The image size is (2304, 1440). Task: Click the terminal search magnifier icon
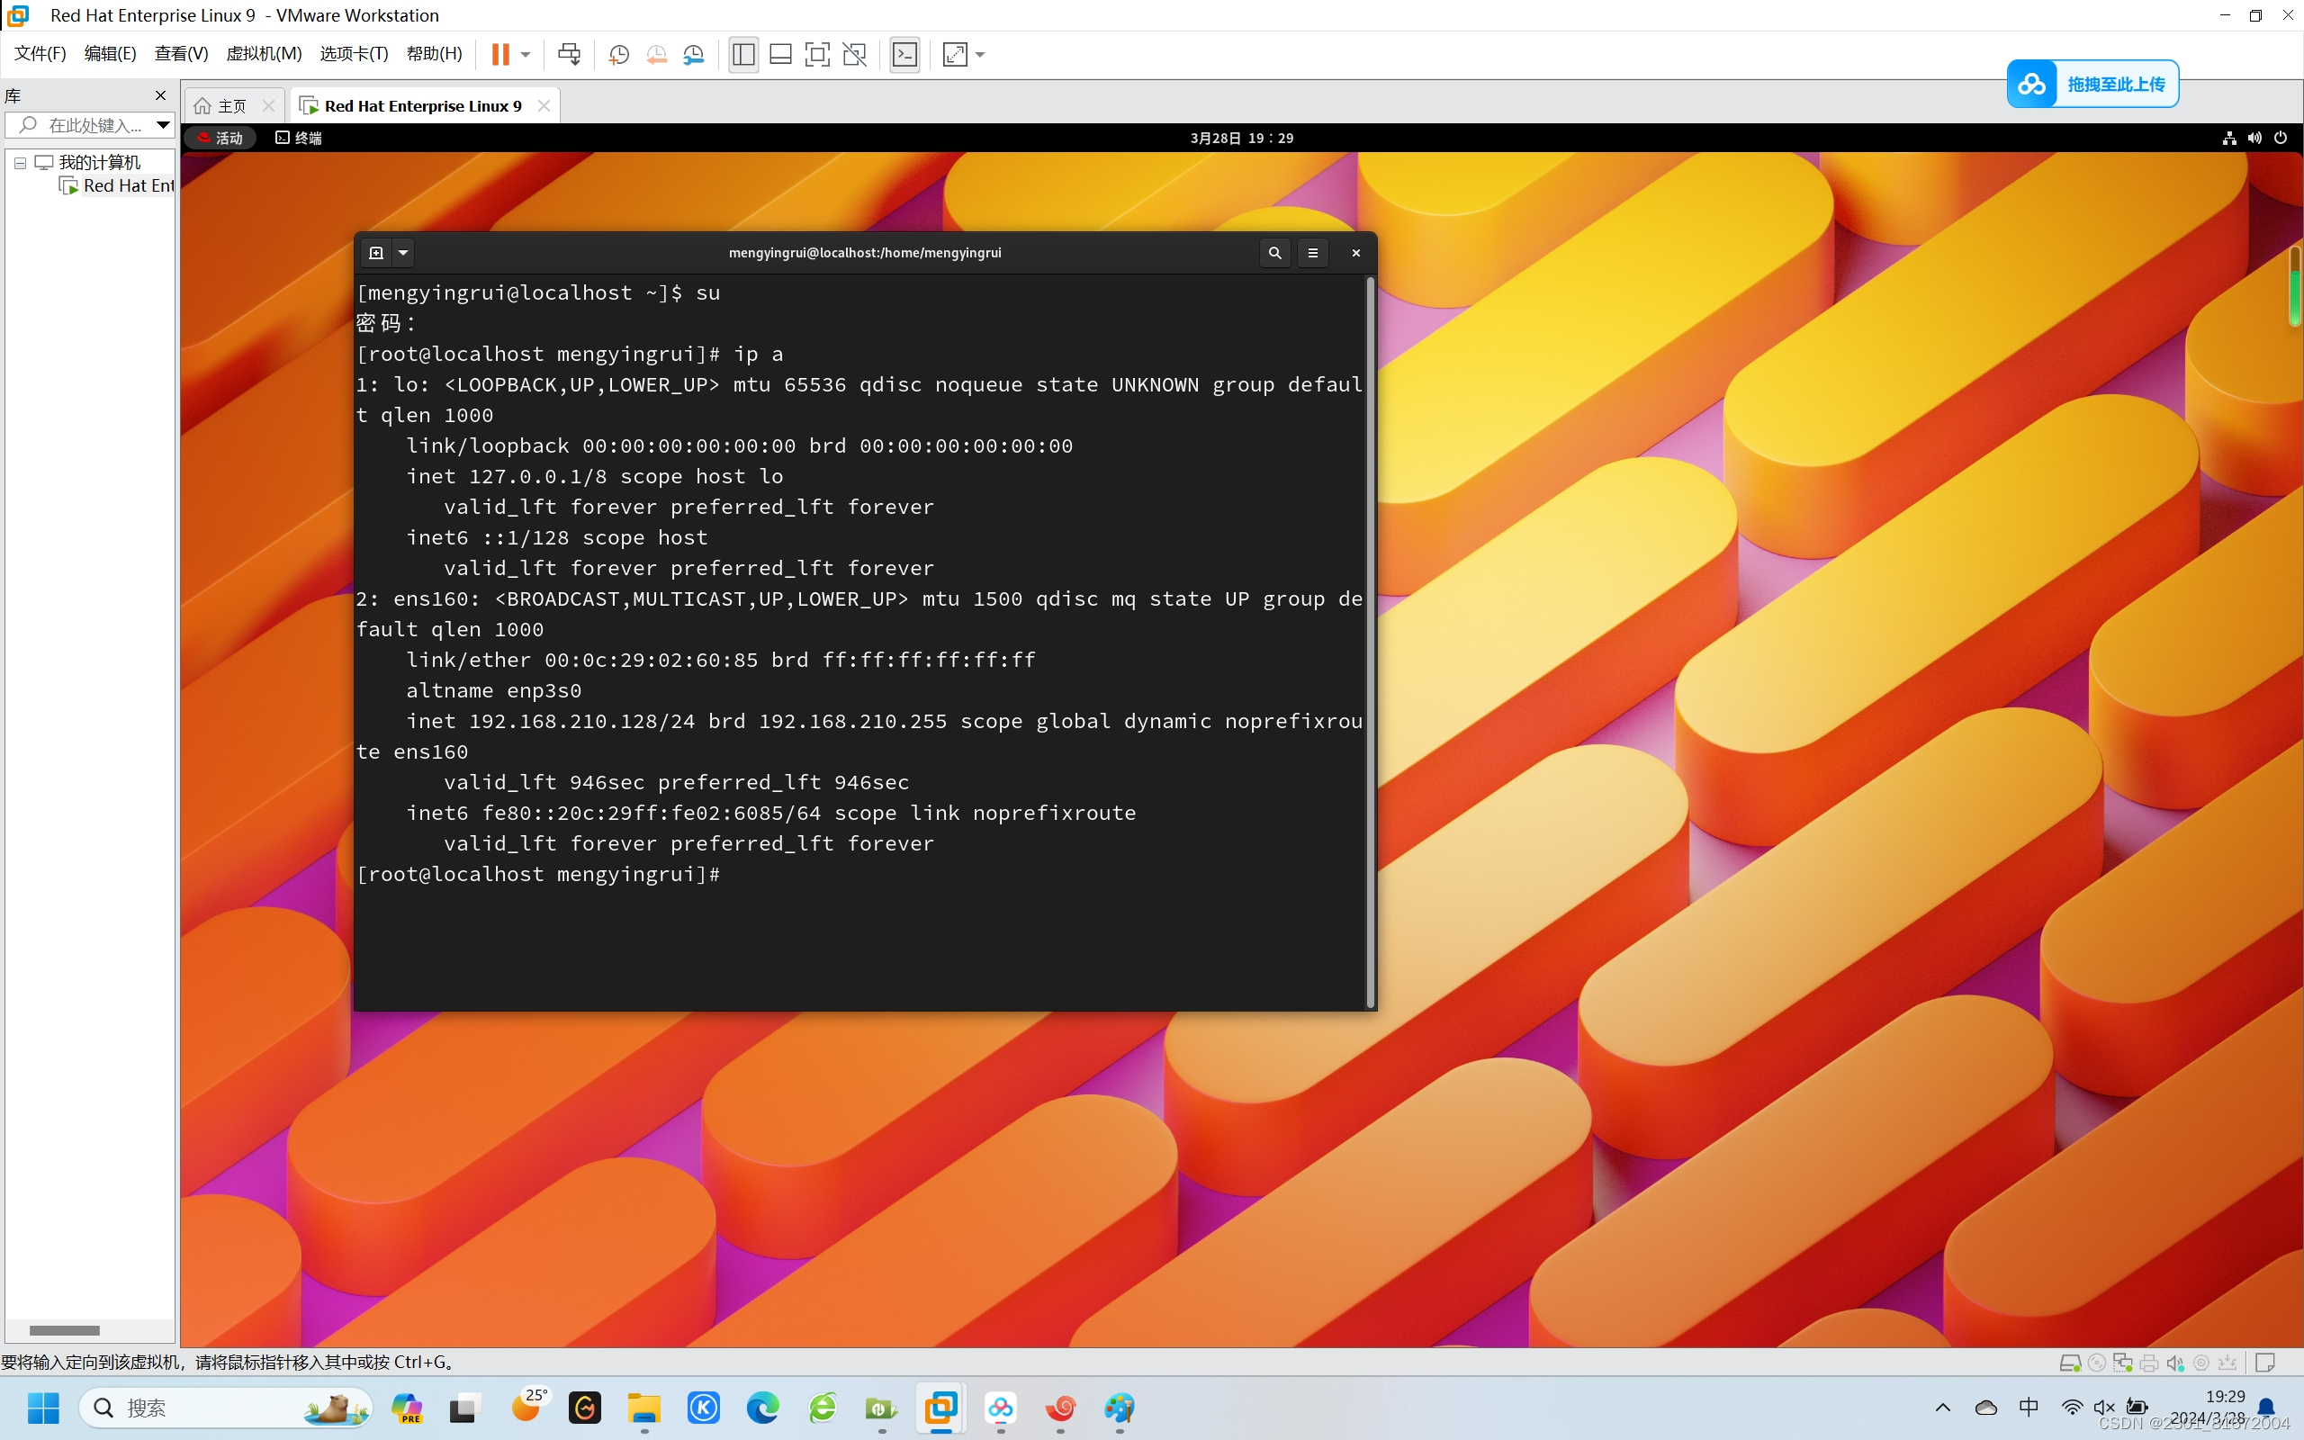coord(1274,252)
